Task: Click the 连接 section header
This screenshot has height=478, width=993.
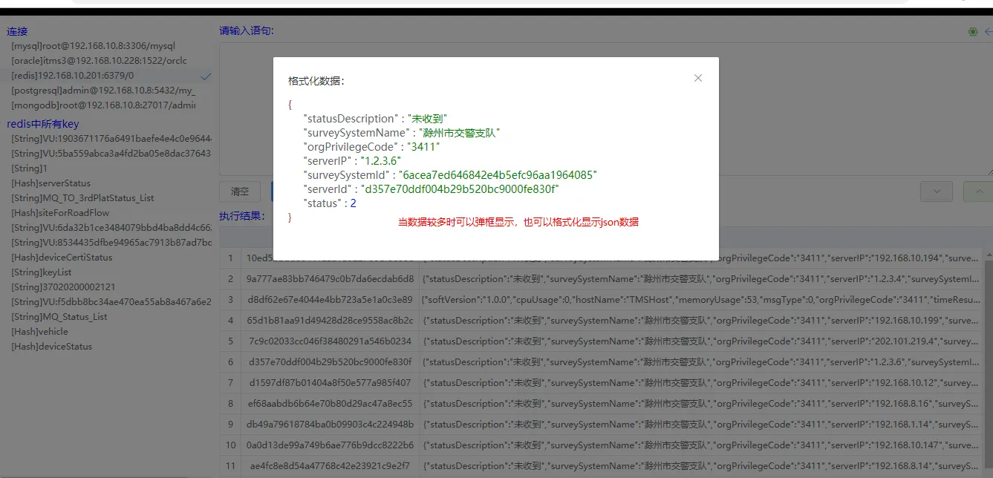Action: (x=16, y=31)
